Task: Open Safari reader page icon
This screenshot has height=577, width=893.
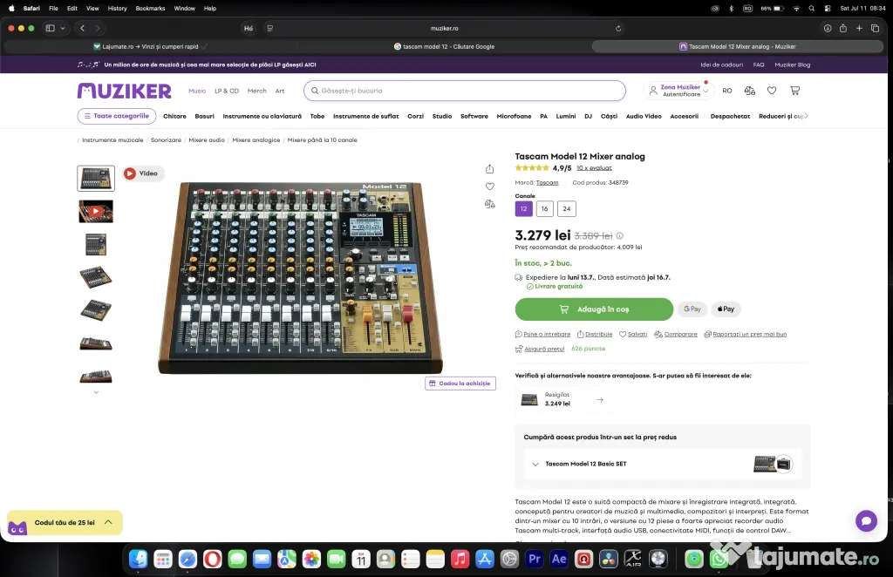Action: [270, 28]
